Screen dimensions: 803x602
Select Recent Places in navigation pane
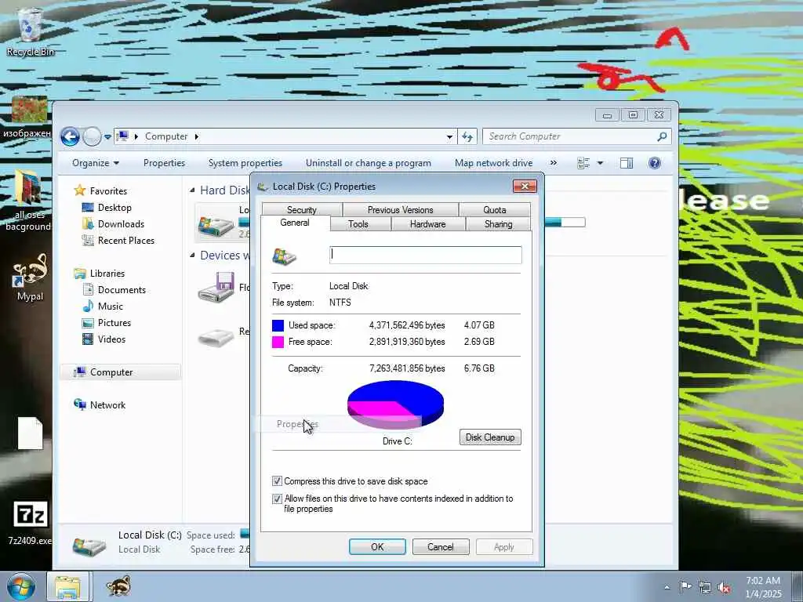(x=126, y=240)
